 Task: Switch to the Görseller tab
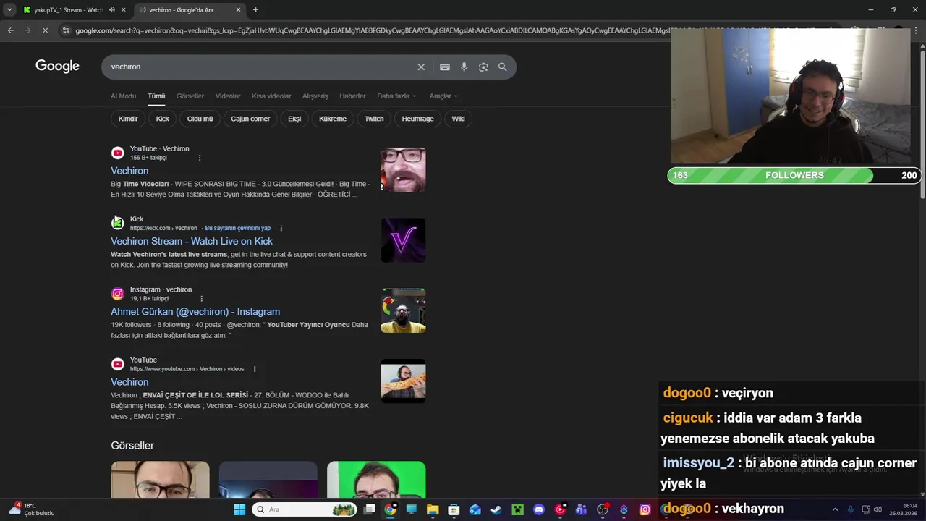click(190, 96)
